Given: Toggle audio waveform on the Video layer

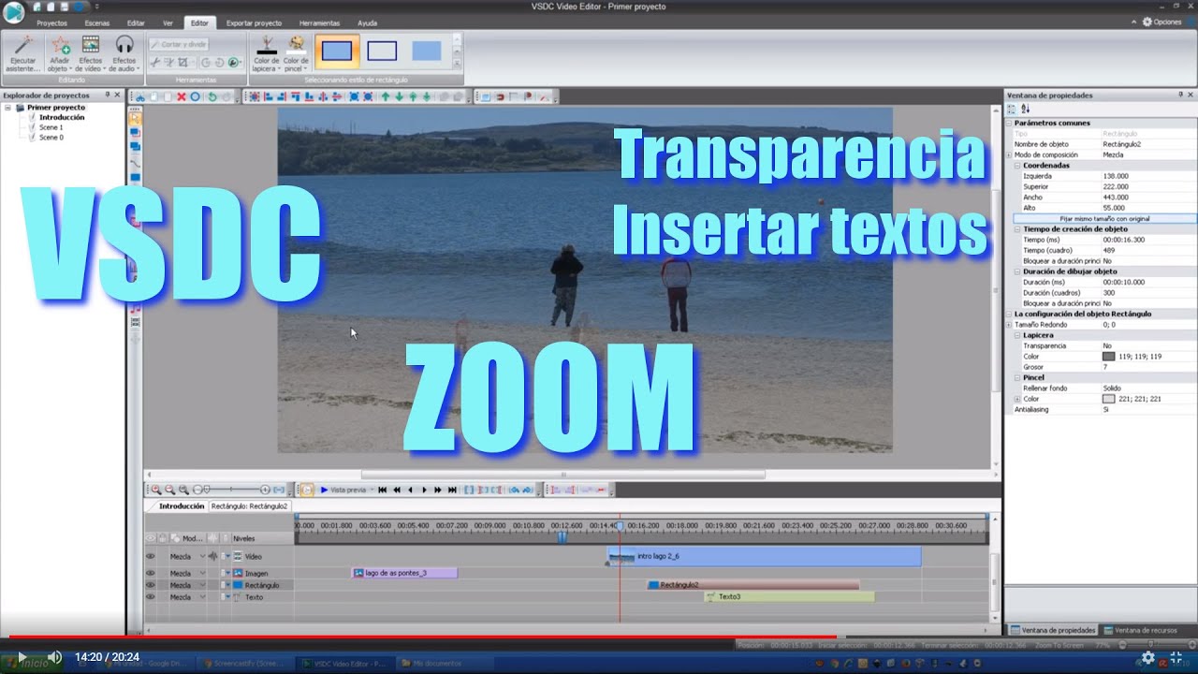Looking at the screenshot, I should [214, 556].
